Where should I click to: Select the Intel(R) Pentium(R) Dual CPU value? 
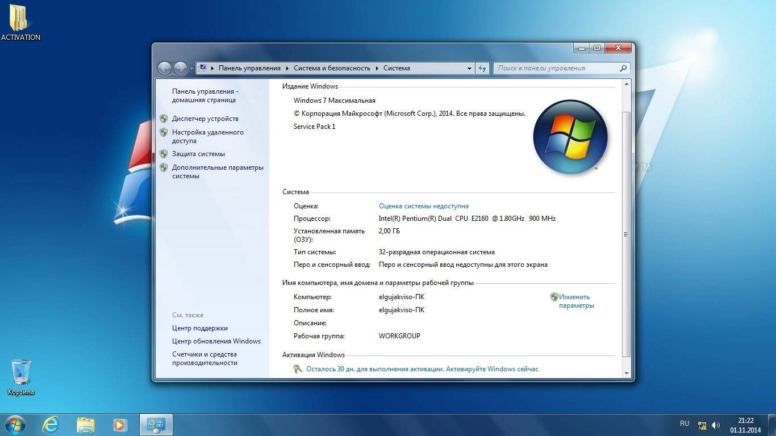click(467, 219)
